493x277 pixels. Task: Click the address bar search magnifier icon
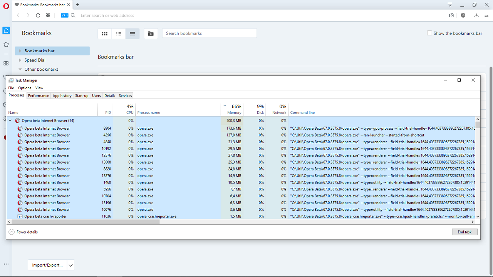pos(73,15)
